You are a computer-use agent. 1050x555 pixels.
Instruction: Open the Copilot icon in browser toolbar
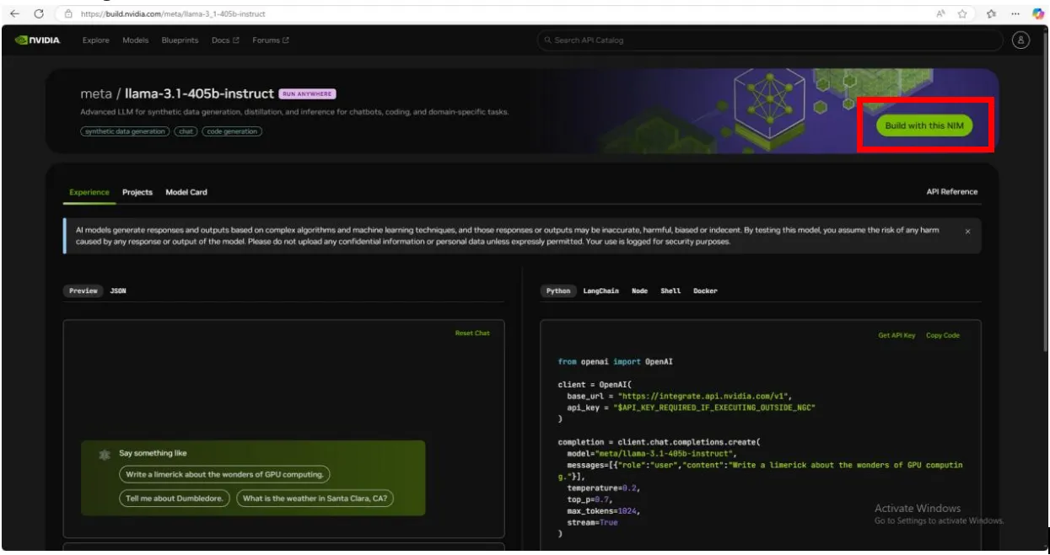click(1038, 13)
